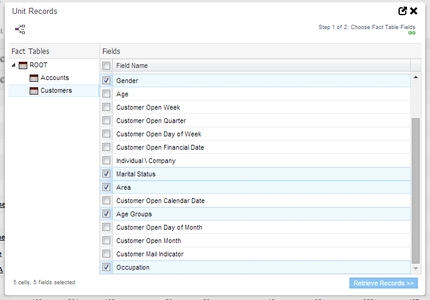Click scrollbar up arrow in Fields list
The height and width of the screenshot is (300, 430).
coord(415,78)
